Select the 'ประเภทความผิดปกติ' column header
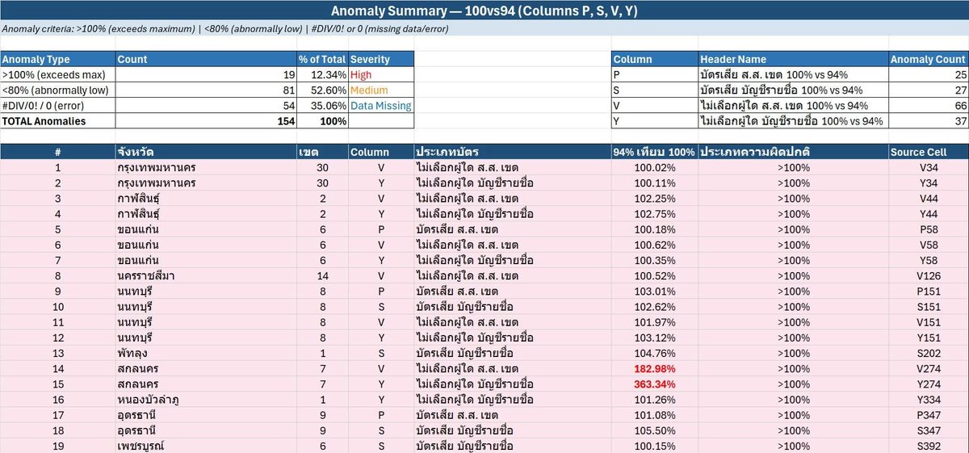Viewport: 969px width, 453px height. pyautogui.click(x=793, y=152)
